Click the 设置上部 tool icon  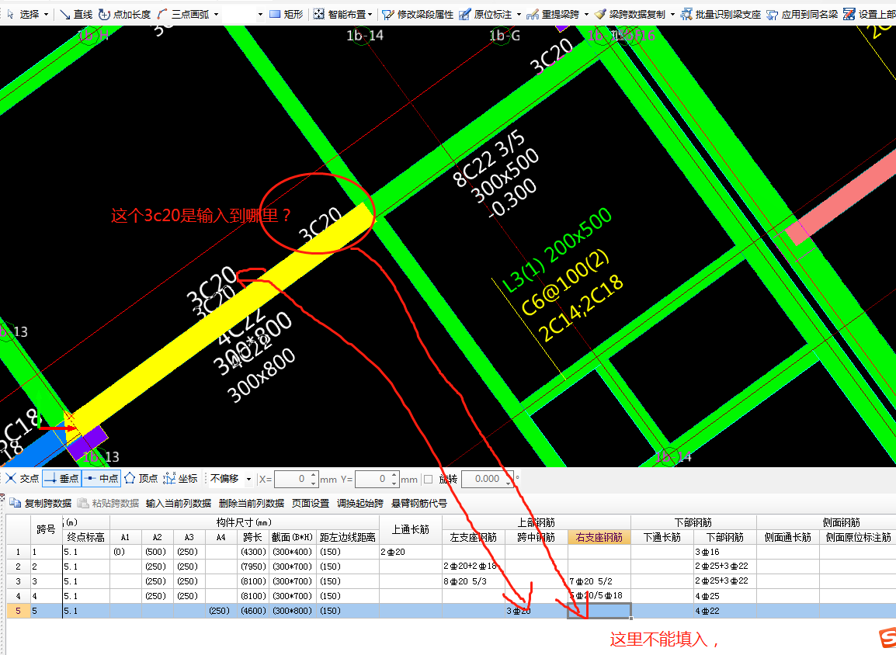click(x=849, y=14)
